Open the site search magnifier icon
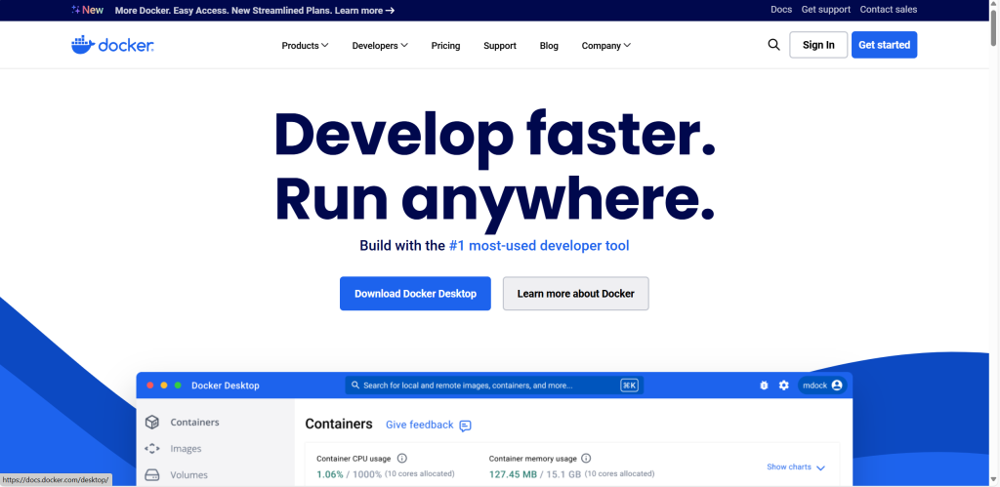The width and height of the screenshot is (1000, 487). tap(773, 45)
